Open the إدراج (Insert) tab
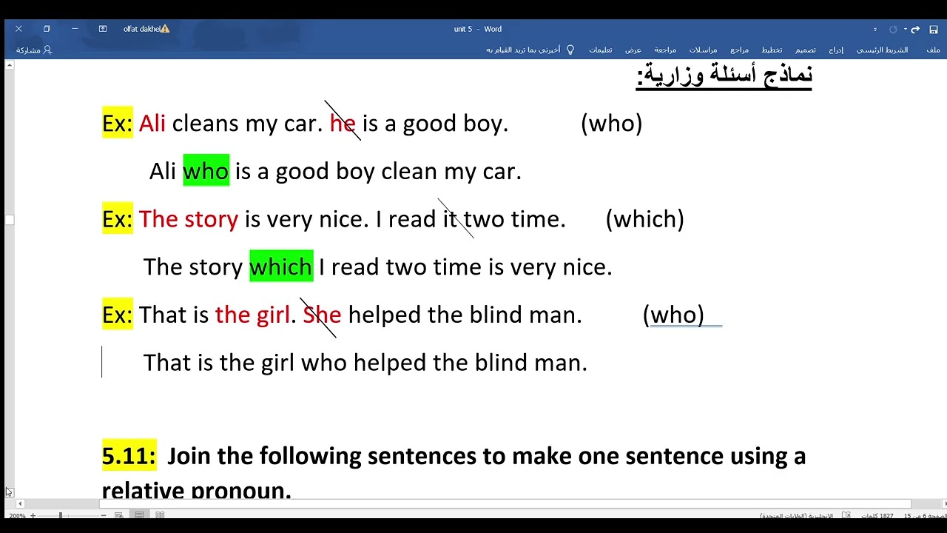The width and height of the screenshot is (947, 533). click(836, 50)
